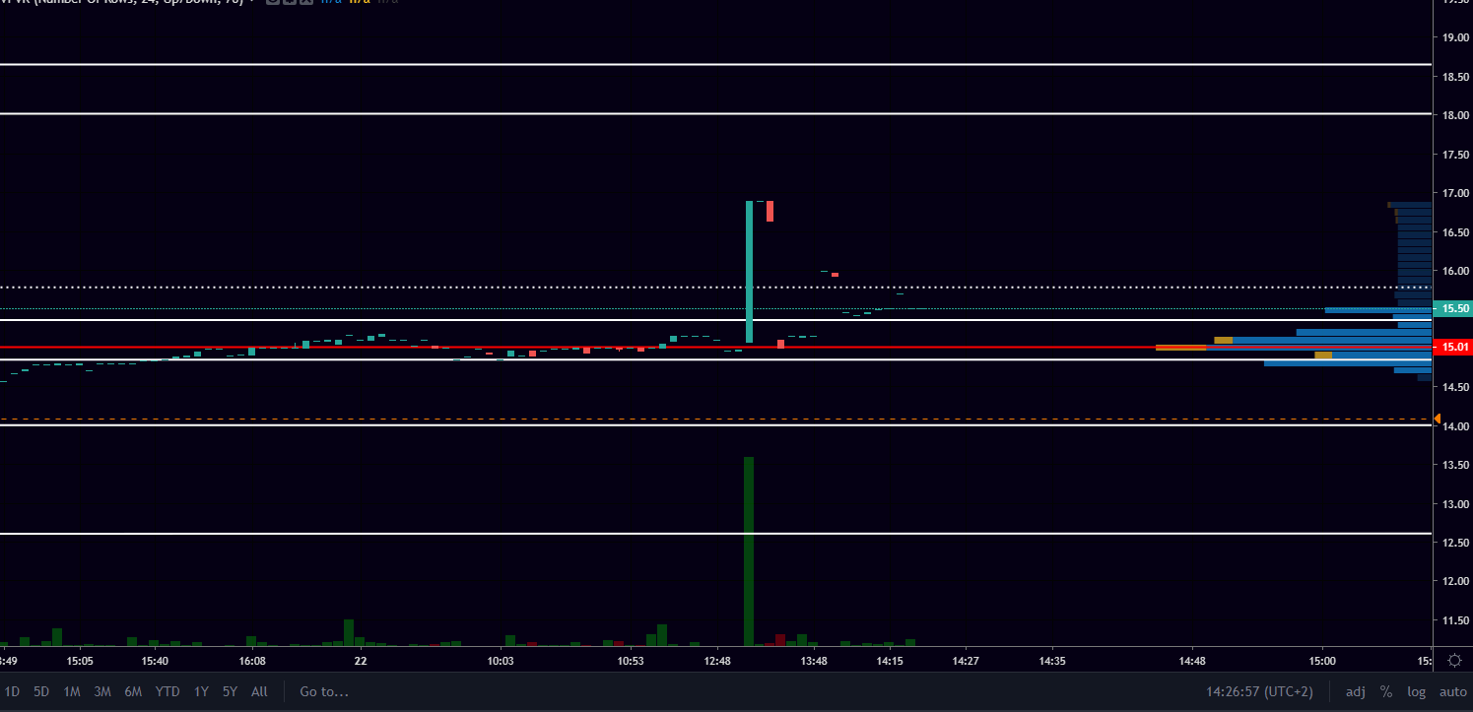
Task: Click the 13.50 price axis label
Action: click(1456, 465)
